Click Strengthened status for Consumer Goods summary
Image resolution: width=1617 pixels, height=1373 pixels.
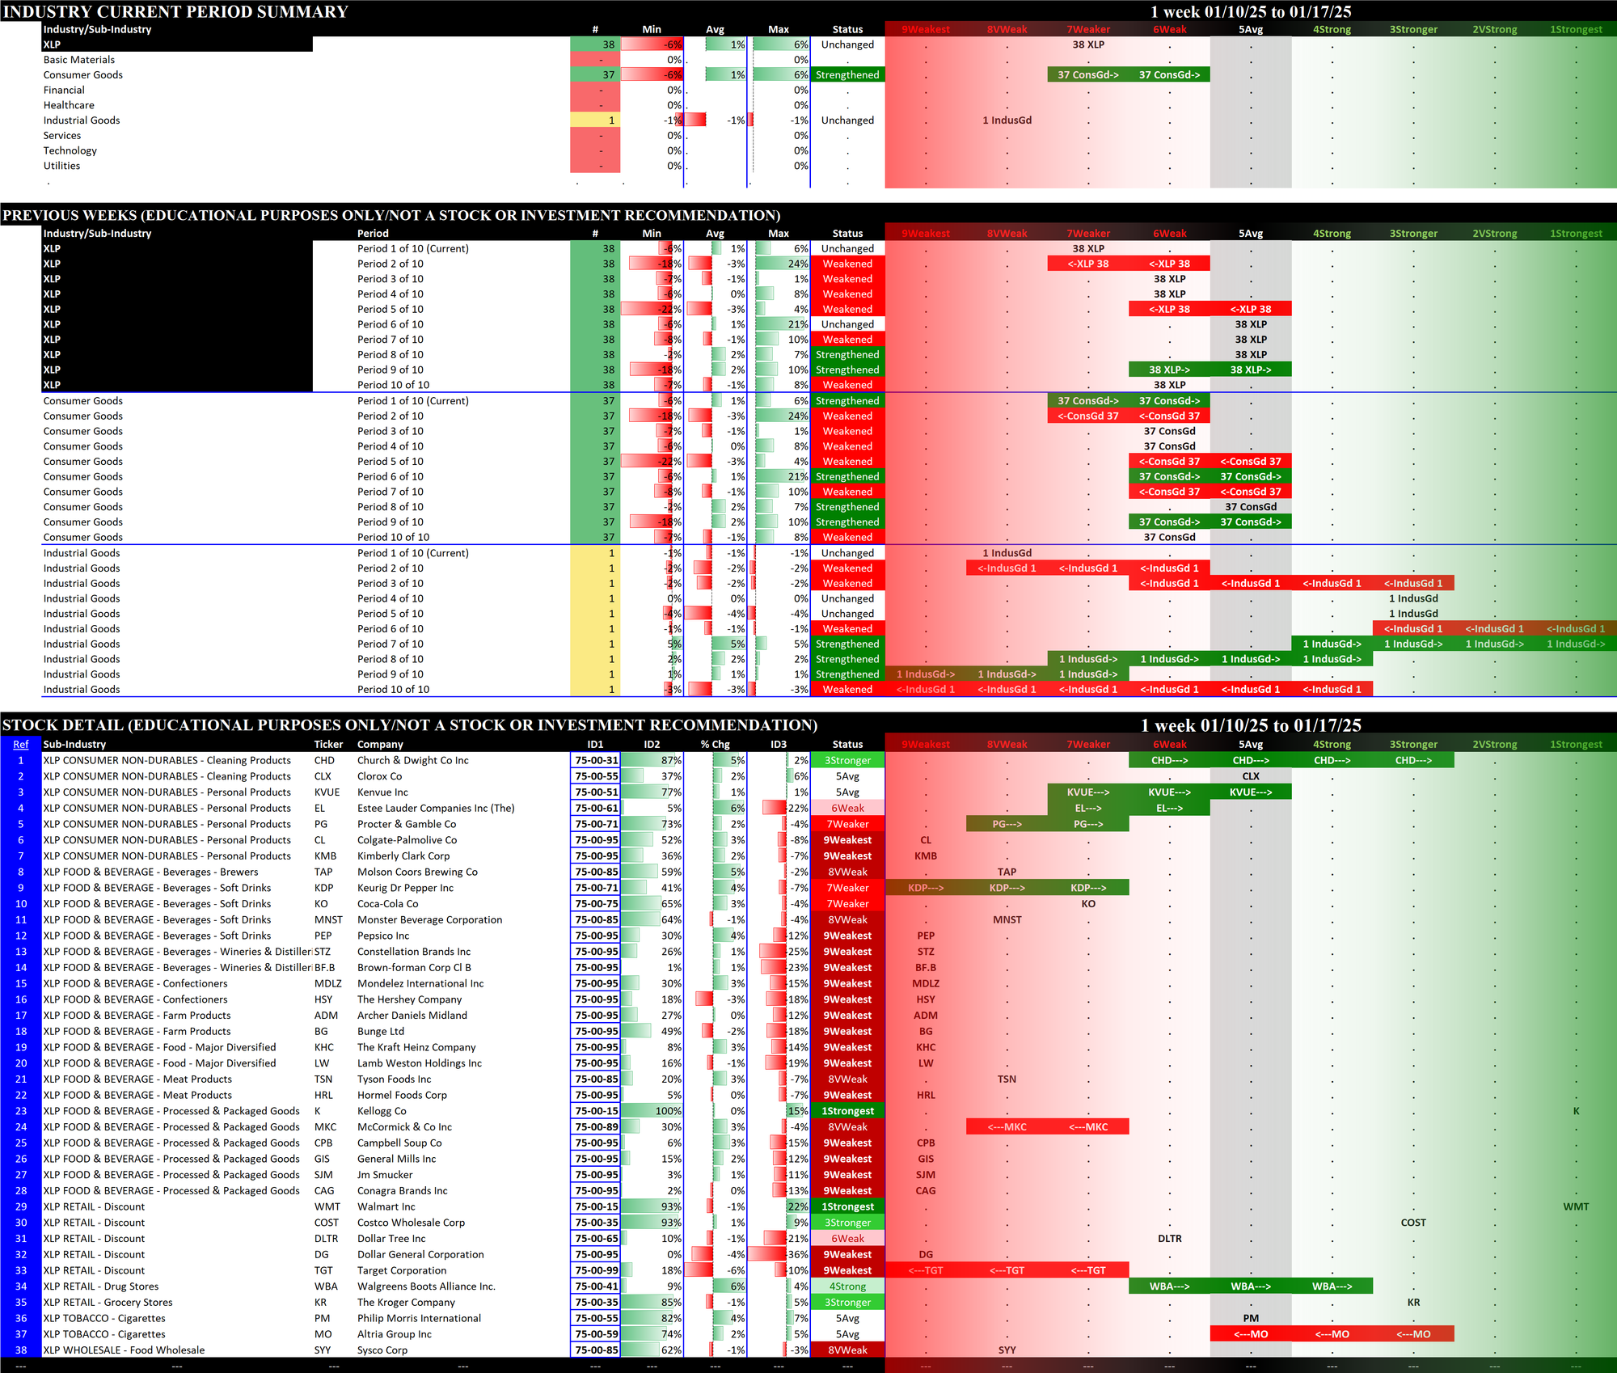[846, 74]
